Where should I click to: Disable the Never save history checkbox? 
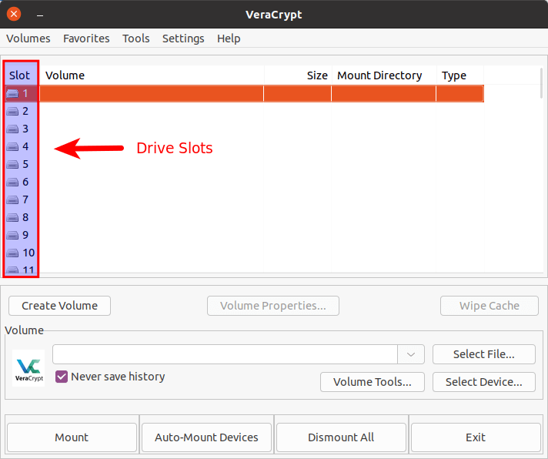tap(62, 377)
